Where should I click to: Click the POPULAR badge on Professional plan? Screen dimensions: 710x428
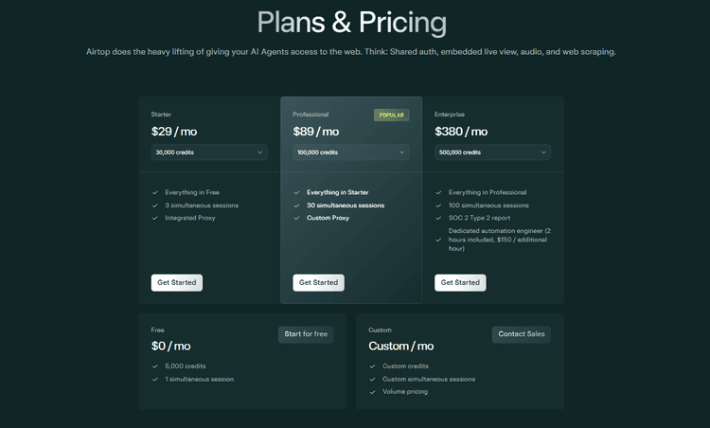point(391,115)
